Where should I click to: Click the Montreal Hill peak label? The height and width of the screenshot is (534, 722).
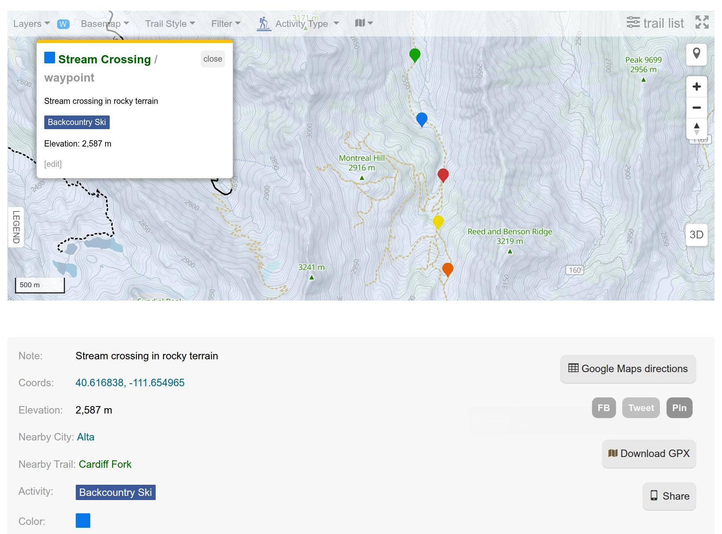(362, 163)
